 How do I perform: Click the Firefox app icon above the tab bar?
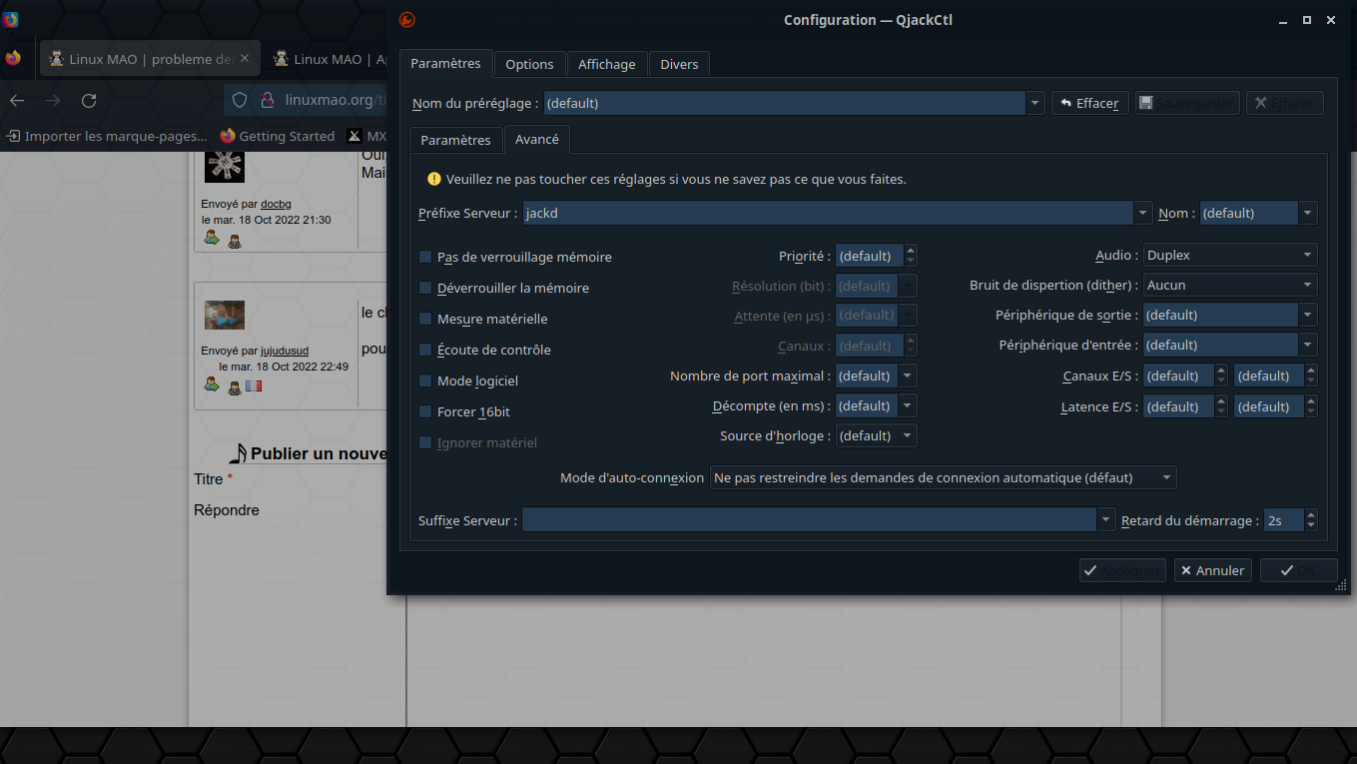(10, 19)
